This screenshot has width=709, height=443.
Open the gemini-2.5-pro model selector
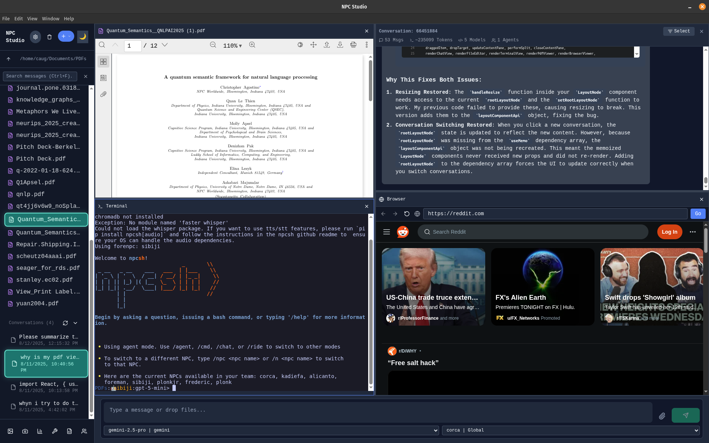tap(271, 430)
